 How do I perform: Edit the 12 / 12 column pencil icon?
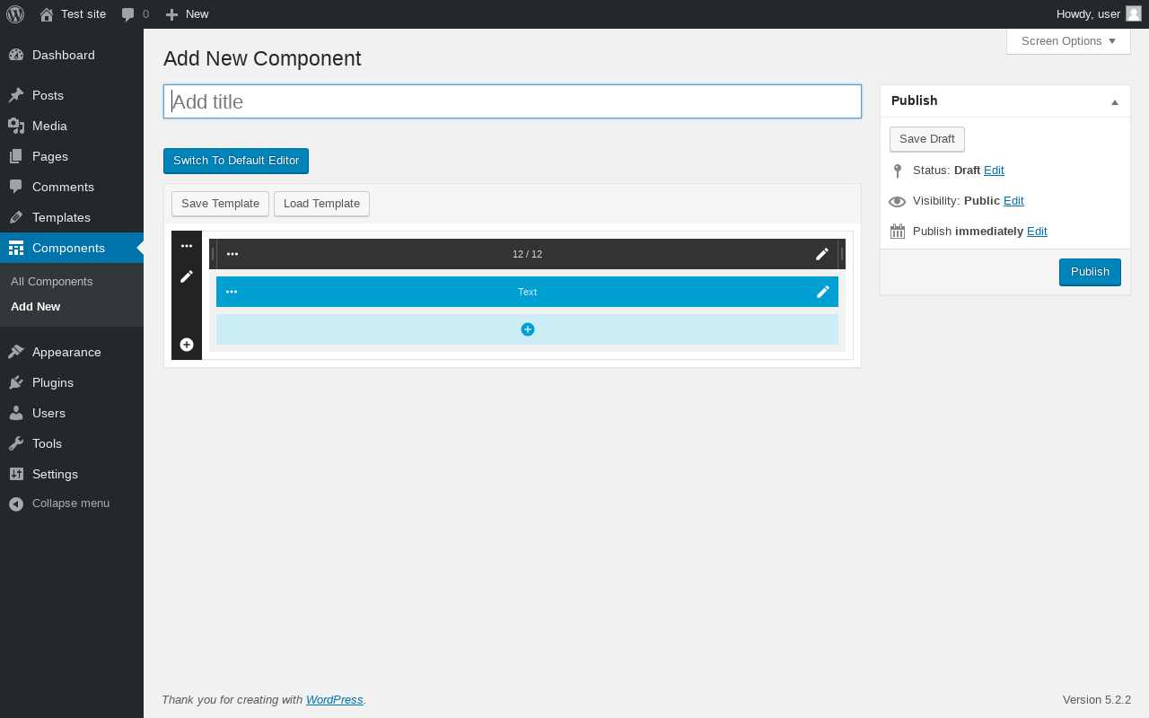822,254
